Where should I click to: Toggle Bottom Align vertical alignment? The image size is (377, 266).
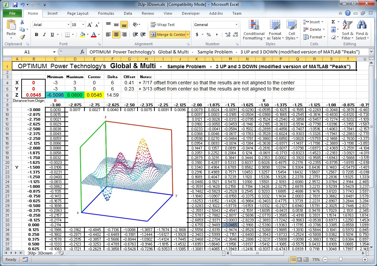(124, 25)
